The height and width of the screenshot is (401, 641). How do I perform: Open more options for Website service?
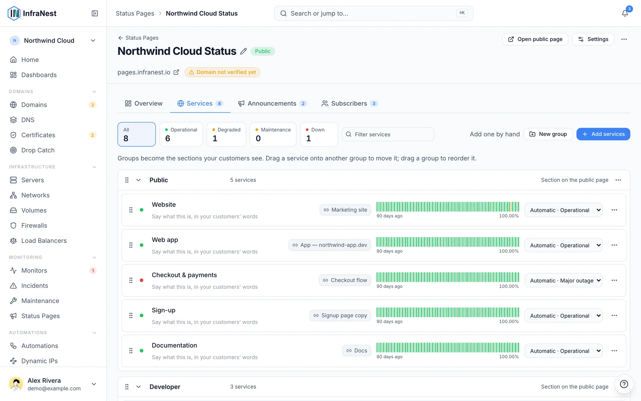[x=614, y=210]
